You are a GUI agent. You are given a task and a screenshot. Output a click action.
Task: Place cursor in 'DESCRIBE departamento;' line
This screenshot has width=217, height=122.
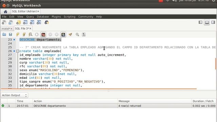pos(40,40)
